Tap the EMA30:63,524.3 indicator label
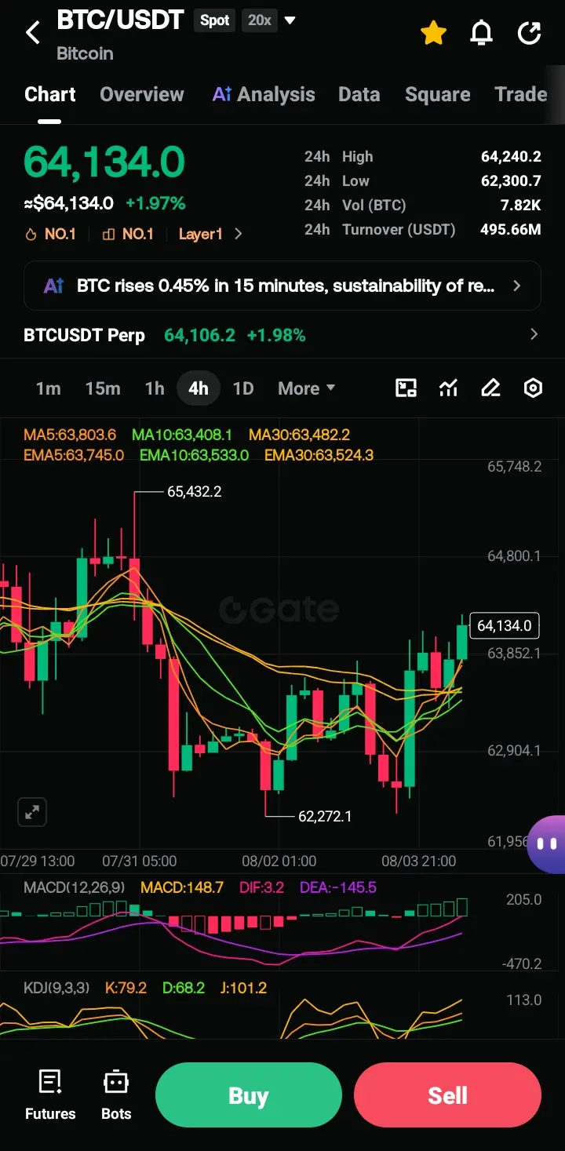Viewport: 565px width, 1151px height. coord(319,455)
